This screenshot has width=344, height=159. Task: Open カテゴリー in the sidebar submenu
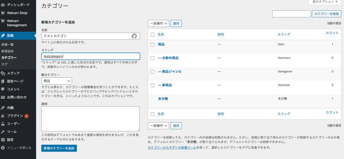click(9, 58)
